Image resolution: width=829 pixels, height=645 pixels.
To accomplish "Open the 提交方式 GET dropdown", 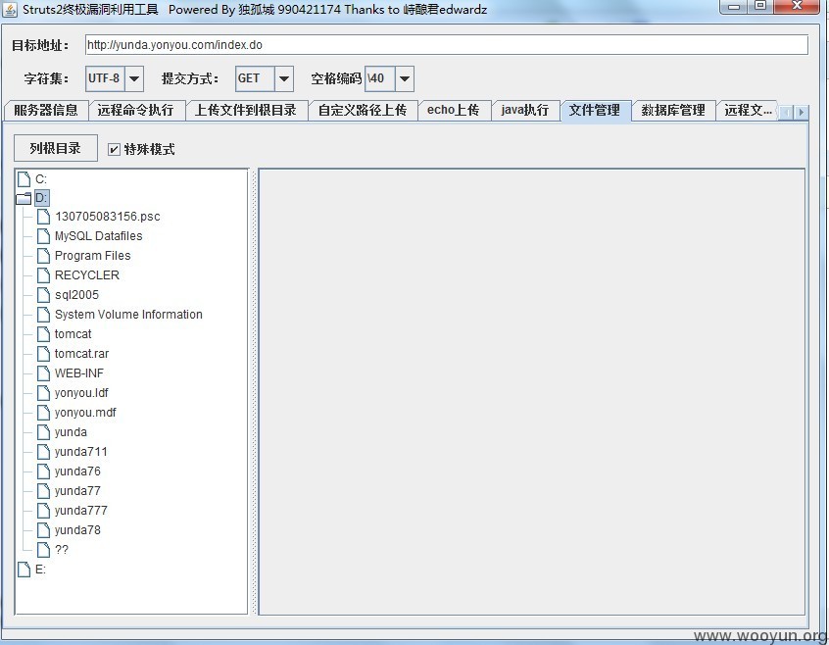I will click(284, 78).
